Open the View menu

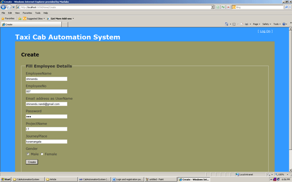(17, 13)
